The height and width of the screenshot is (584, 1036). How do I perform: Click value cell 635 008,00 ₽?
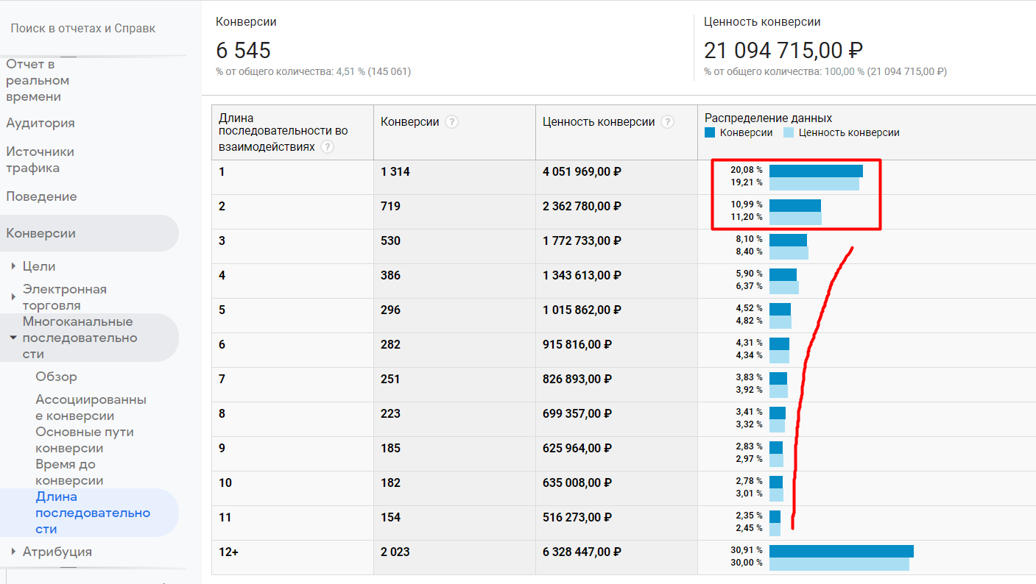pyautogui.click(x=577, y=482)
